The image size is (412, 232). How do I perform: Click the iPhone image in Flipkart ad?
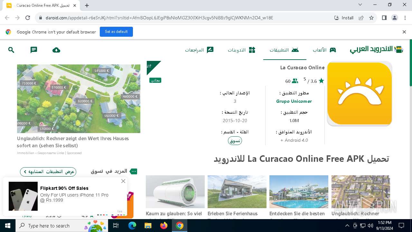[23, 196]
